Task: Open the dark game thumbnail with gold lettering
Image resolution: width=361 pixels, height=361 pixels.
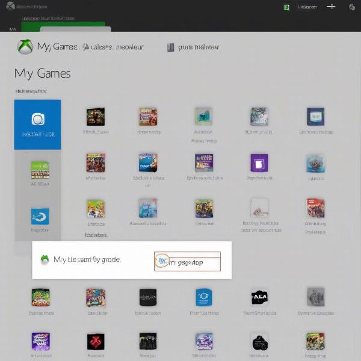Action: [x=96, y=117]
